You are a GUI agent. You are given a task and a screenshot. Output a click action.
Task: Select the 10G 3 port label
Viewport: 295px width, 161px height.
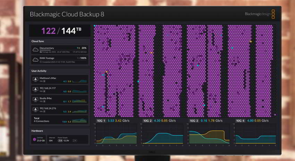coord(194,120)
